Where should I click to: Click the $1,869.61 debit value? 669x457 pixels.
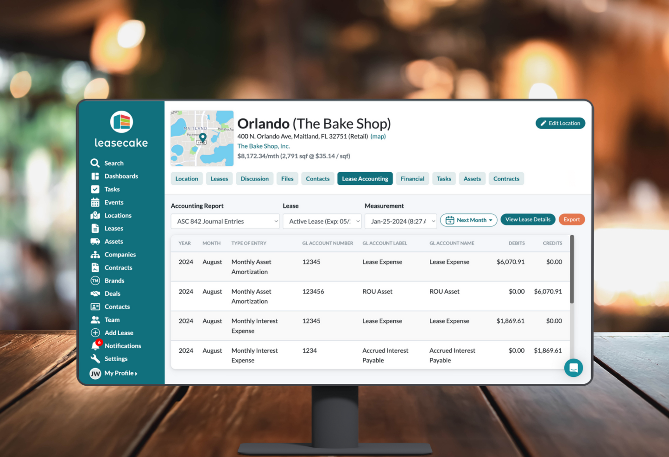(x=511, y=321)
